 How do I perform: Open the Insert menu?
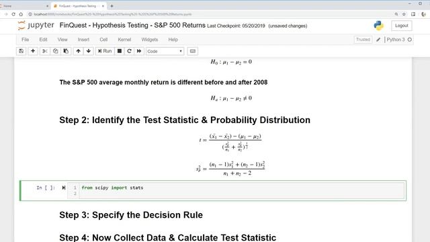pos(83,40)
